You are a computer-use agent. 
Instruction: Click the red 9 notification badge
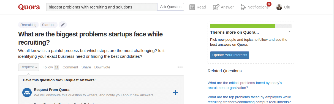click(x=269, y=4)
